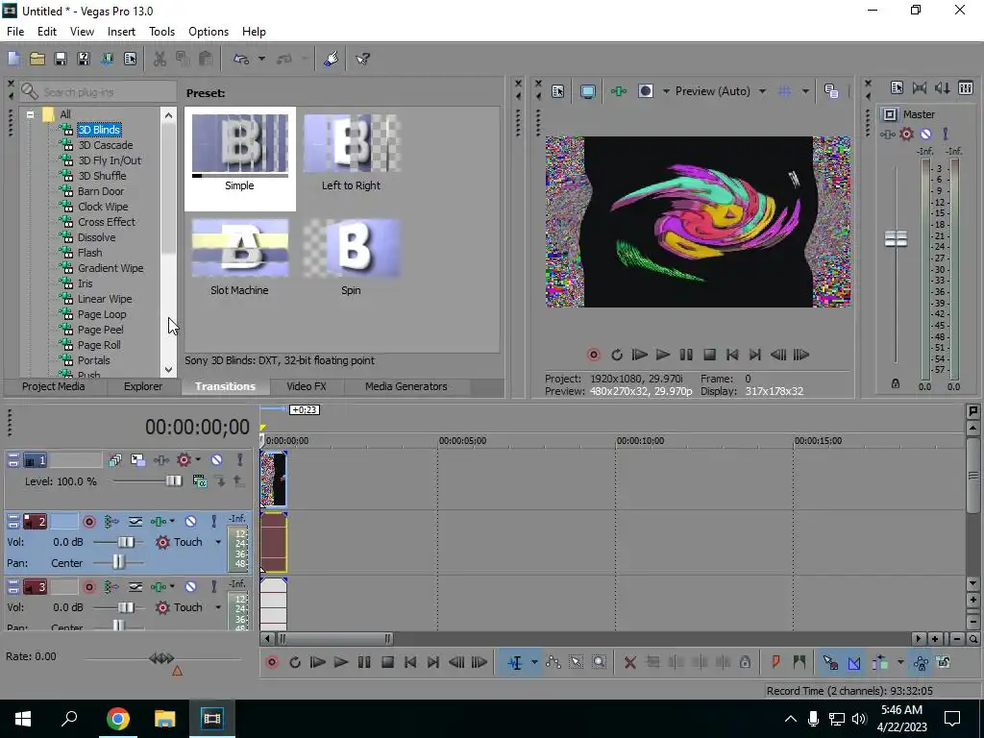Screen dimensions: 984x738
Task: Arm audio track 2 for record
Action: click(x=89, y=522)
